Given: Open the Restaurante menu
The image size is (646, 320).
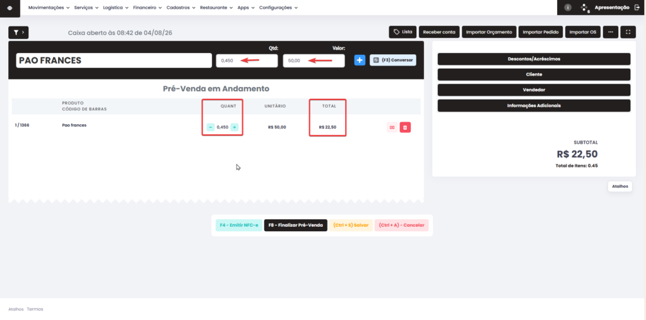Looking at the screenshot, I should (x=216, y=8).
